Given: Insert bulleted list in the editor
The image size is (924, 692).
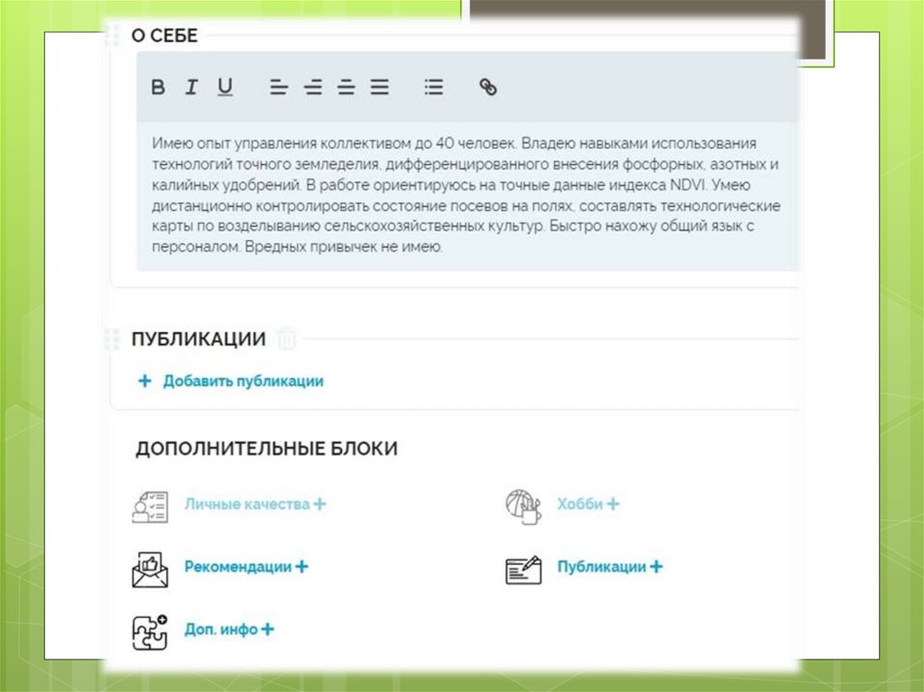Looking at the screenshot, I should (434, 88).
